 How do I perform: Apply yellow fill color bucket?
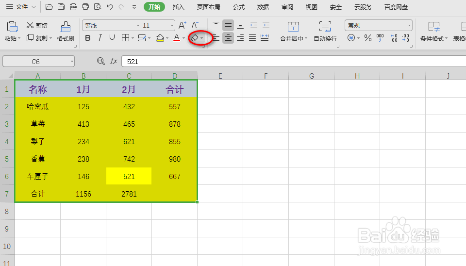[160, 38]
